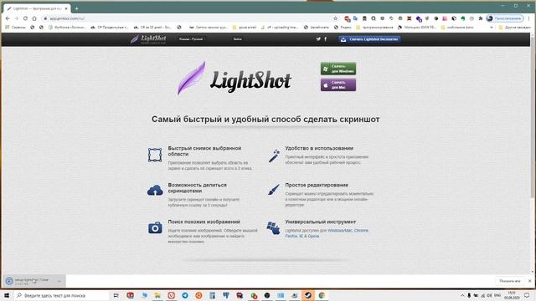Open Steam from the taskbar
The height and width of the screenshot is (301, 536).
[x=308, y=295]
